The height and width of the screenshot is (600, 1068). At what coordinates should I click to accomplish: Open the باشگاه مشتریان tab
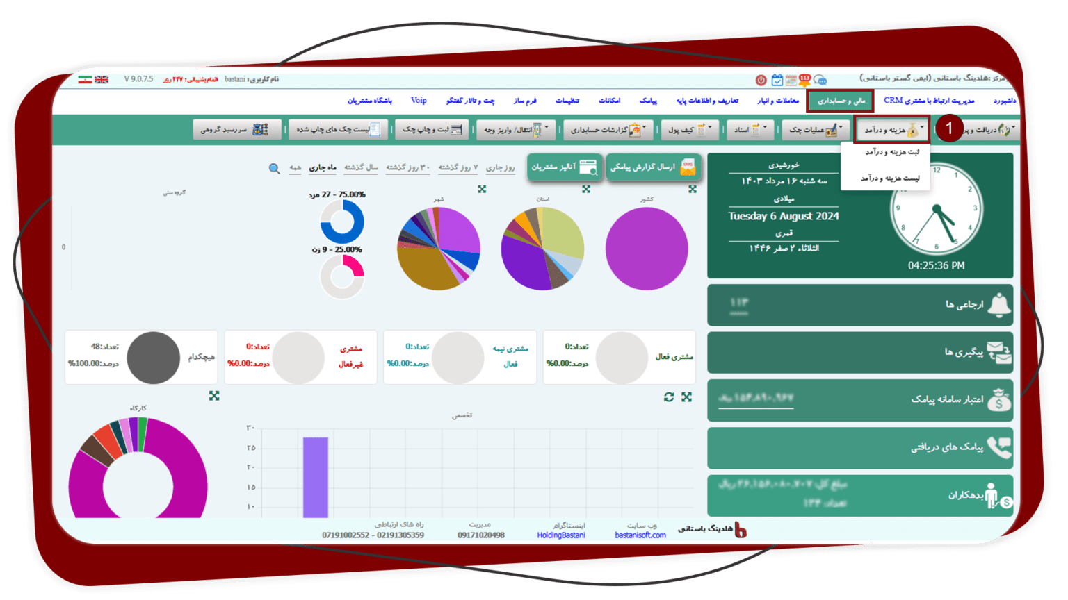pos(370,101)
